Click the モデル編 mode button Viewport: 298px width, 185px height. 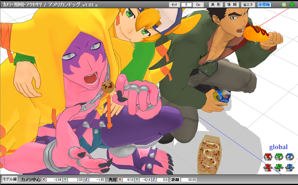(10, 179)
